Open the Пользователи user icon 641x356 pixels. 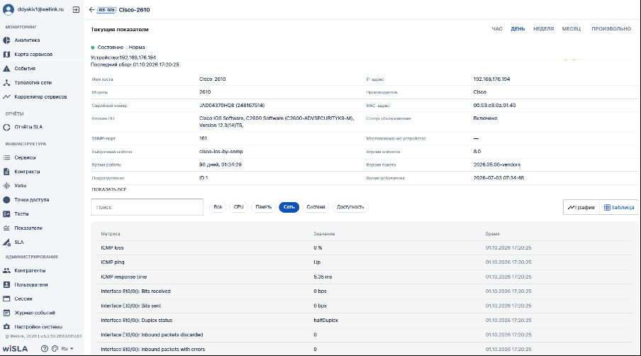[6, 284]
